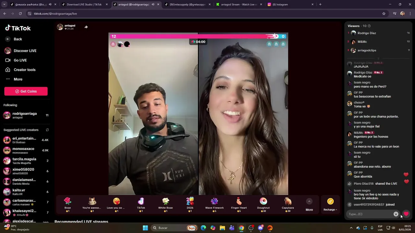This screenshot has width=415, height=233.
Task: Open Creator tools
Action: click(x=25, y=70)
